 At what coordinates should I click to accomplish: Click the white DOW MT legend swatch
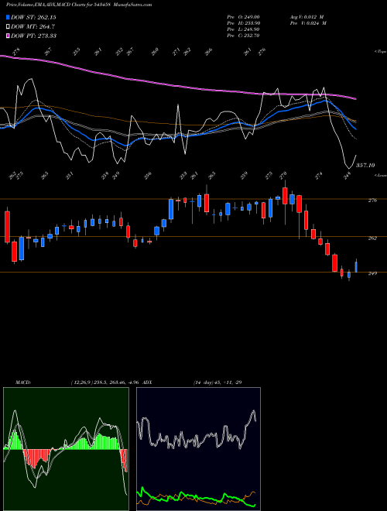coord(9,26)
